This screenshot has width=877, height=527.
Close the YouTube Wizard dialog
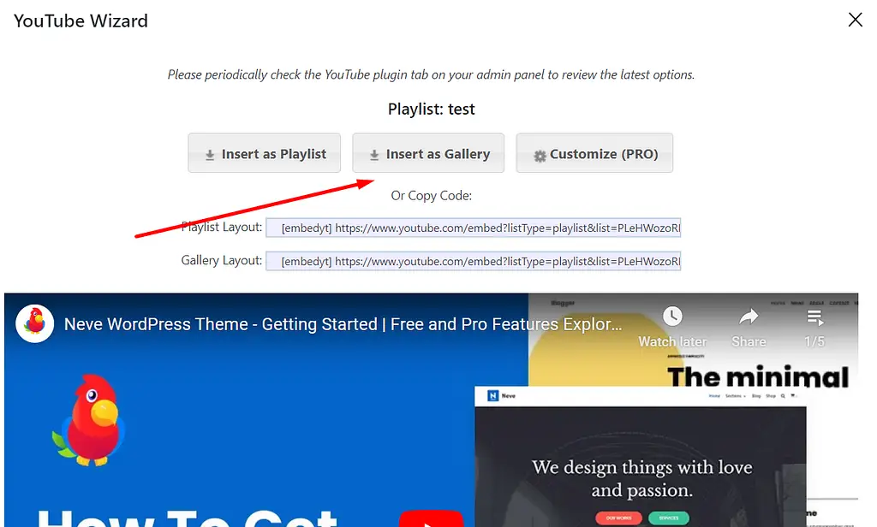(x=855, y=20)
